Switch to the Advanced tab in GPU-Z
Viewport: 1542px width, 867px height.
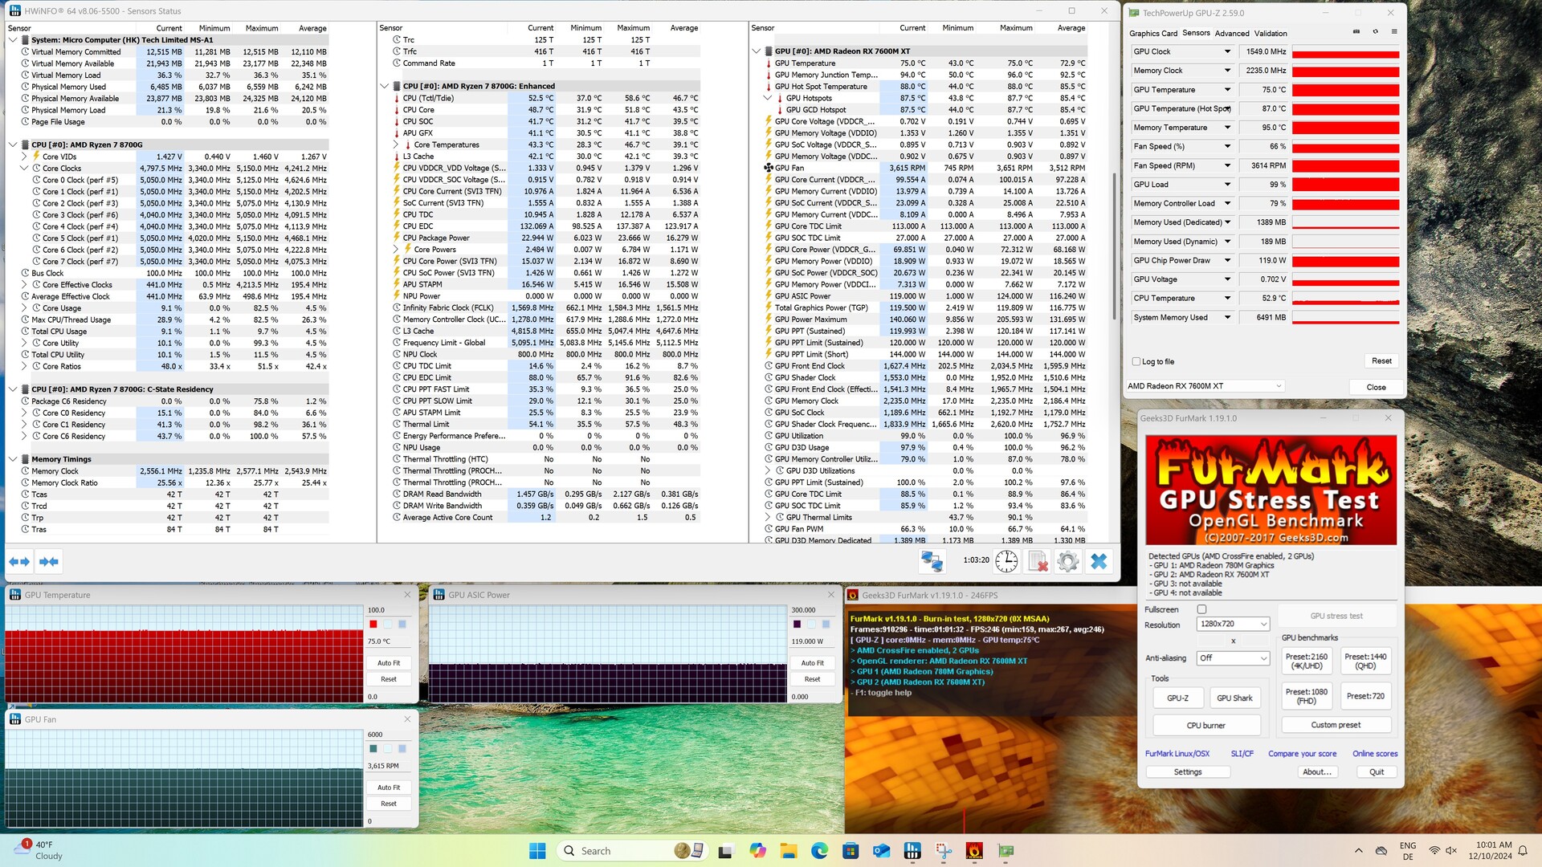click(1231, 33)
